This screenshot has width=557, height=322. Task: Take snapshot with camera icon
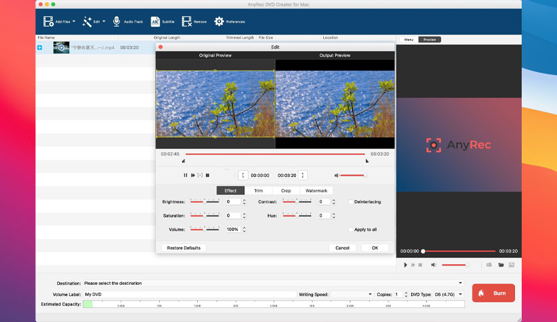pyautogui.click(x=489, y=265)
